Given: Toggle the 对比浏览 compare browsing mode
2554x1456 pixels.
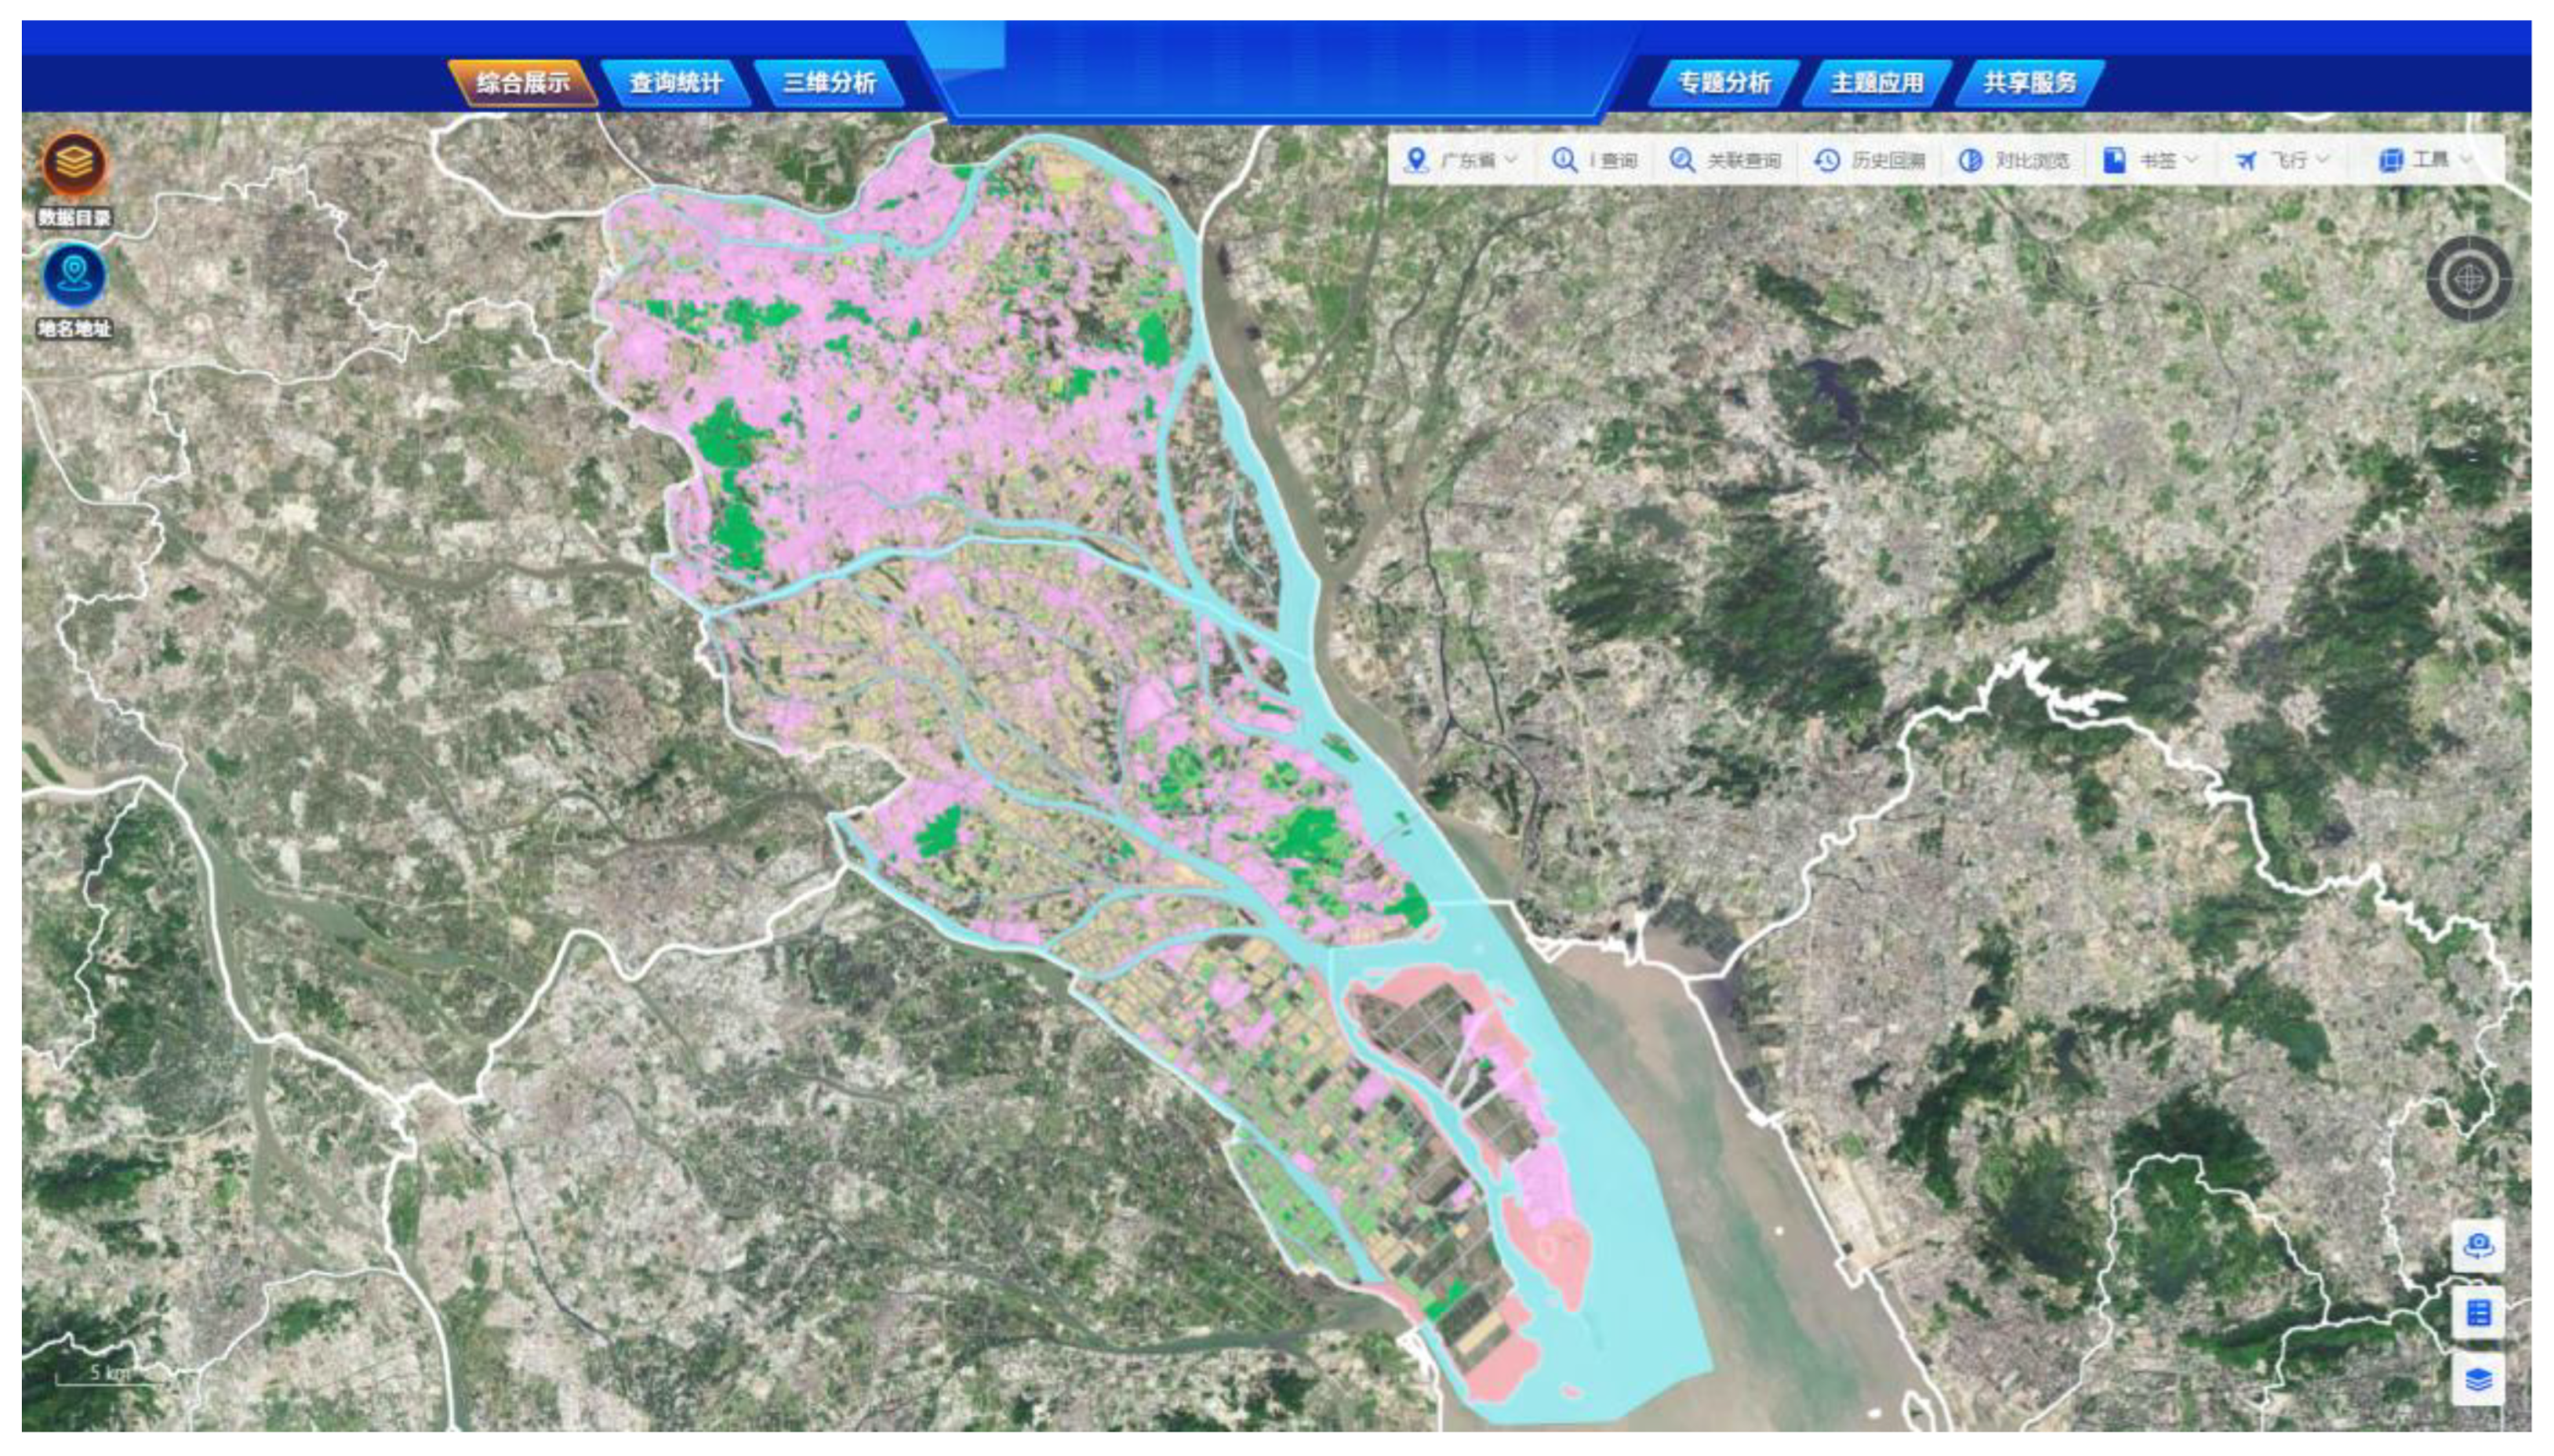Looking at the screenshot, I should [2013, 160].
